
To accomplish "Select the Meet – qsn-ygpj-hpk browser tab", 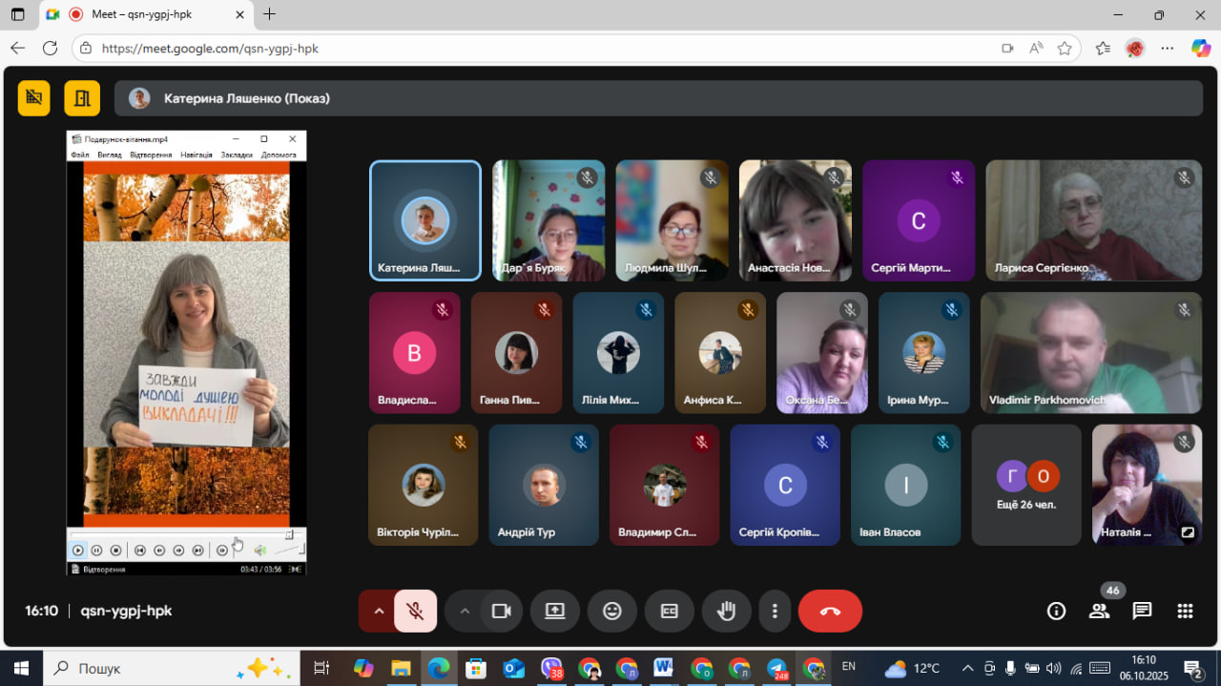I will tap(143, 14).
